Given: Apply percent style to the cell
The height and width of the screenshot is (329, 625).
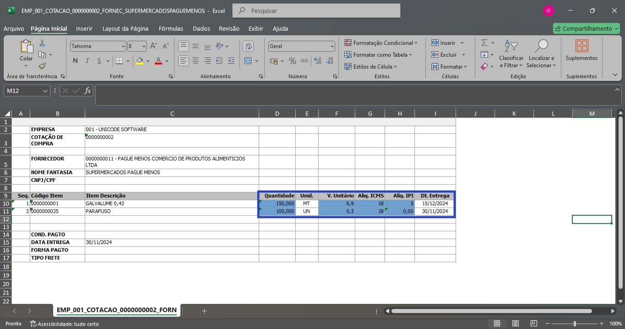Looking at the screenshot, I should (x=292, y=61).
